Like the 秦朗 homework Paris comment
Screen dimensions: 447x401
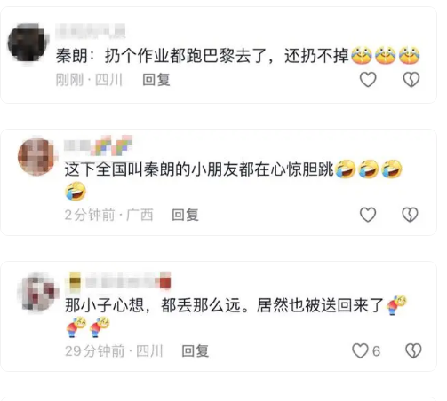(x=368, y=79)
